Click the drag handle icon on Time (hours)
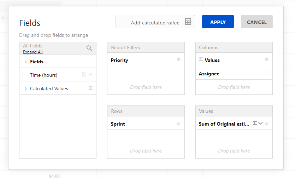 (90, 75)
